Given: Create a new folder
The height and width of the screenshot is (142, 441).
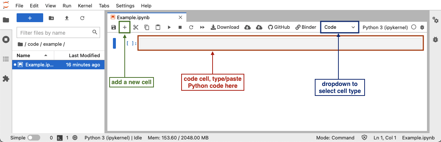Looking at the screenshot, I should click(x=51, y=18).
